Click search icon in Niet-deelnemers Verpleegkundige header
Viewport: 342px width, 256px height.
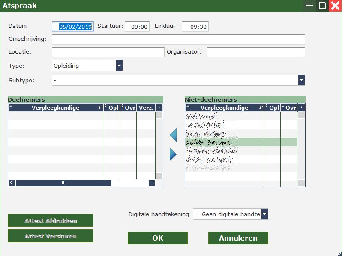coord(261,108)
